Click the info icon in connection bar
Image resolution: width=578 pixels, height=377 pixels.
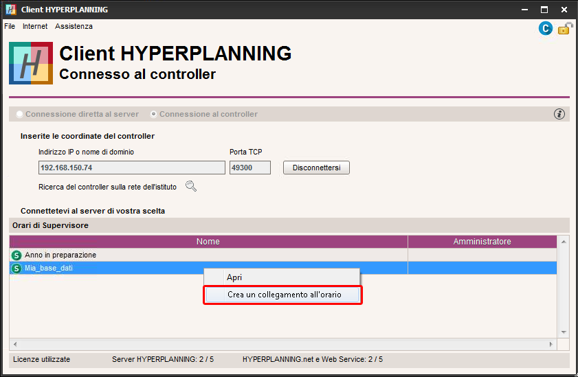[x=559, y=114]
